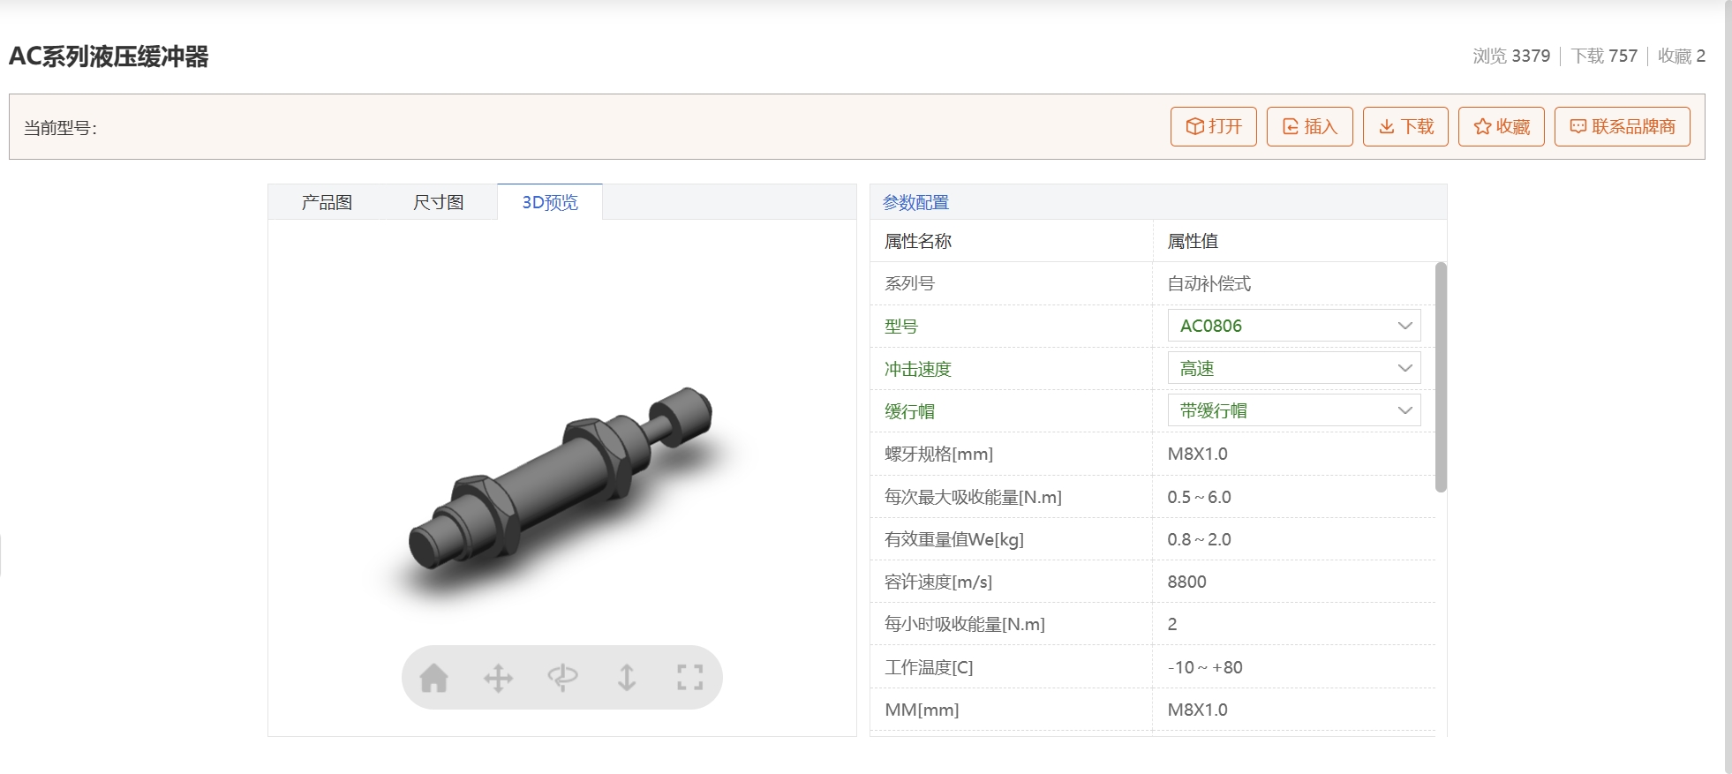Click the 系列号 row label
Viewport: 1732px width, 774px height.
pos(909,283)
